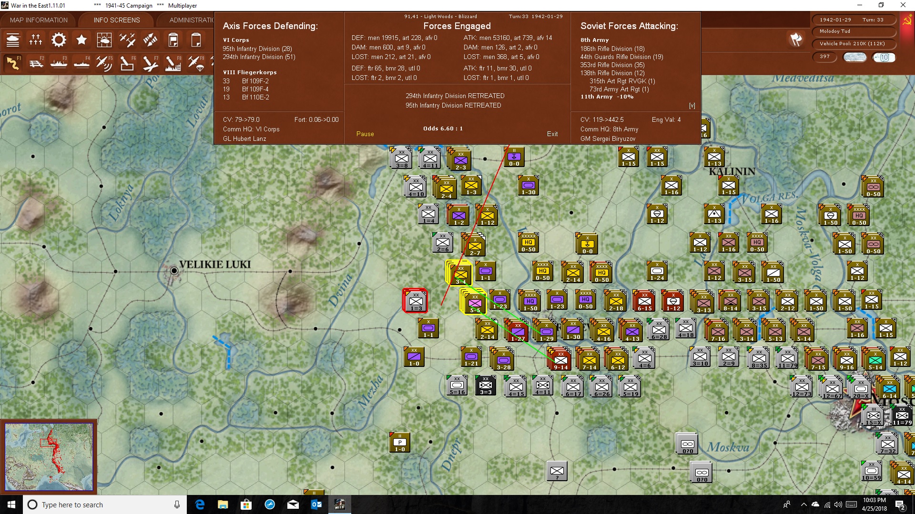The width and height of the screenshot is (915, 514).
Task: Select the 9-14 Soviet unit counter
Action: [x=560, y=360]
